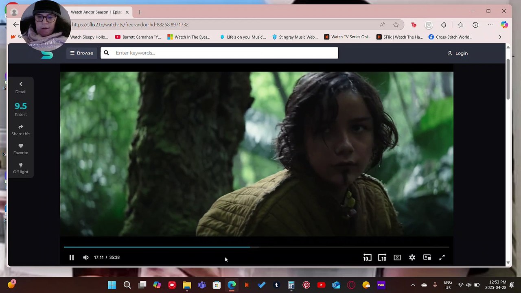This screenshot has height=293, width=521.
Task: Open Windows taskbar Search
Action: point(127,285)
